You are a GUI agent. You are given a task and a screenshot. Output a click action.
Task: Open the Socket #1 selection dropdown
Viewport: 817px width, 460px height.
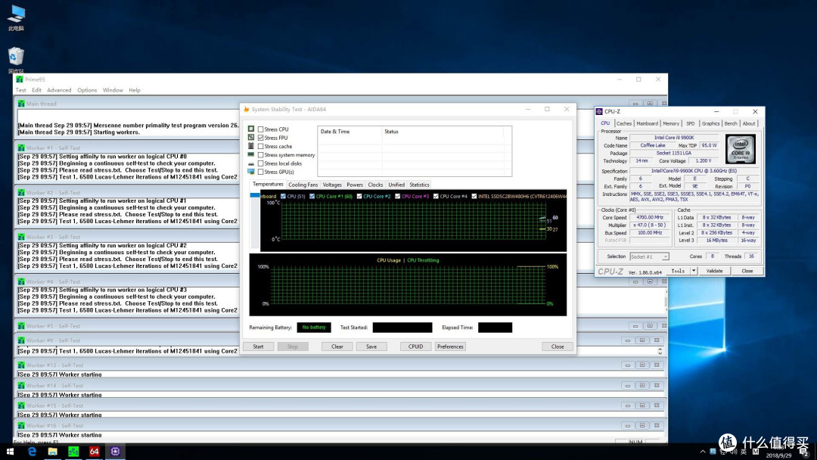tap(649, 256)
